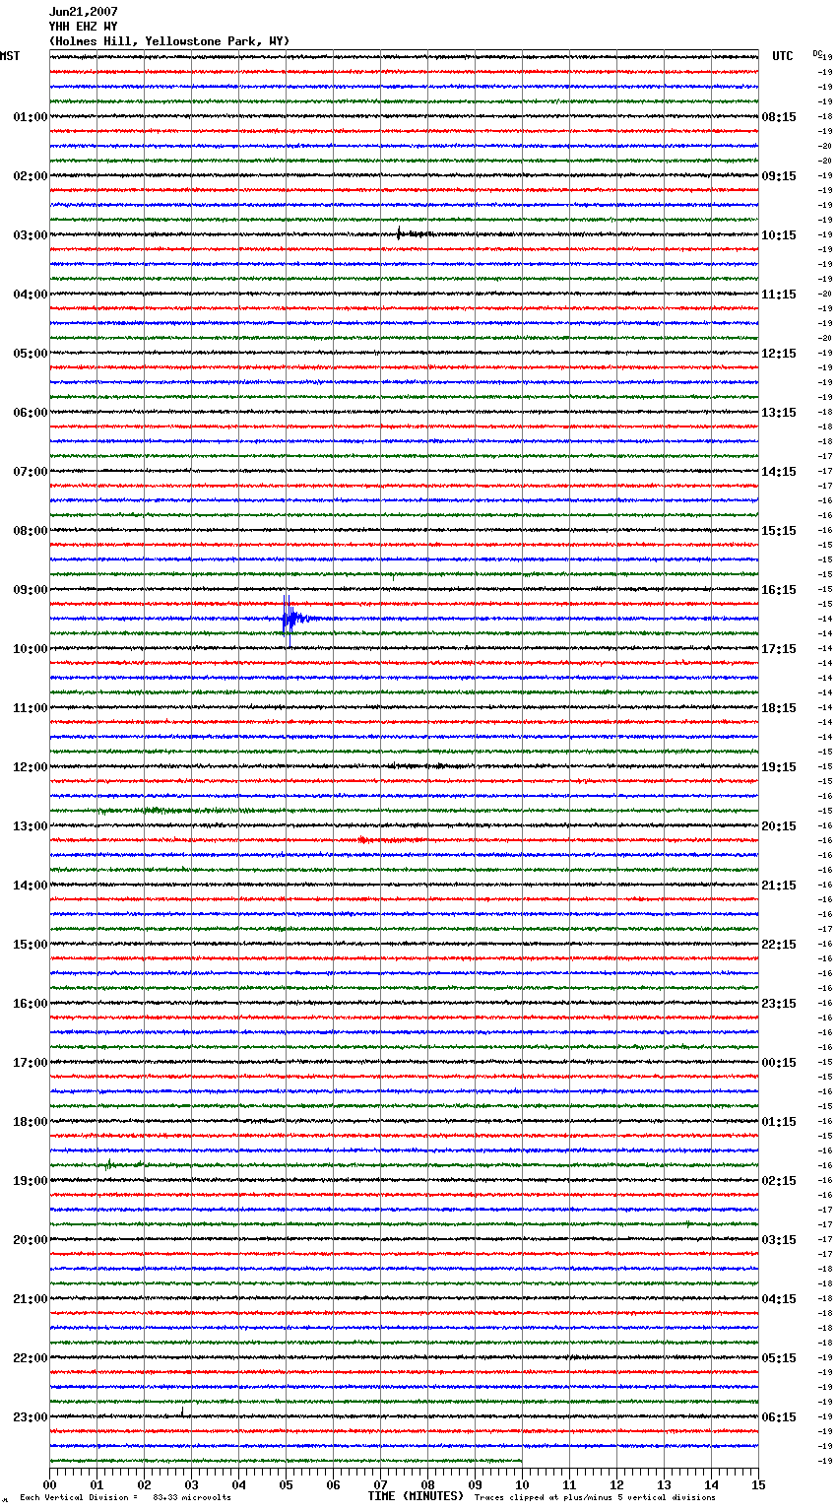Click the 09:00 MST hour label
The width and height of the screenshot is (837, 1511).
coord(30,590)
